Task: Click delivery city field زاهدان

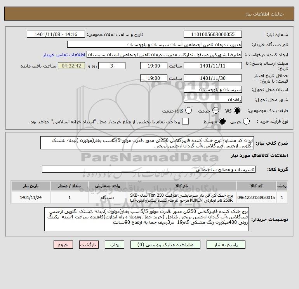Action: point(213,99)
